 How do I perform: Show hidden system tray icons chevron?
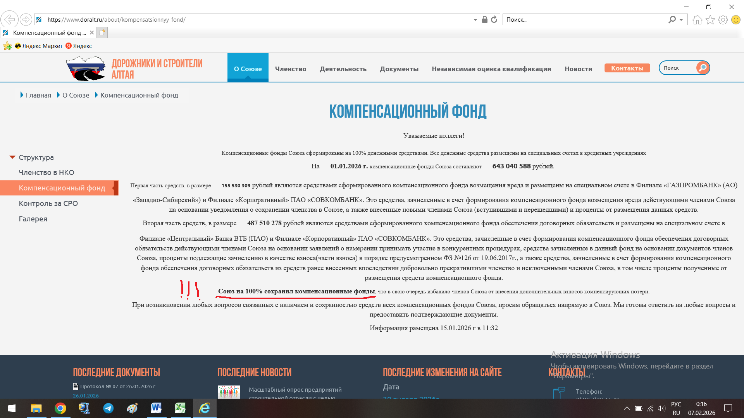click(626, 408)
